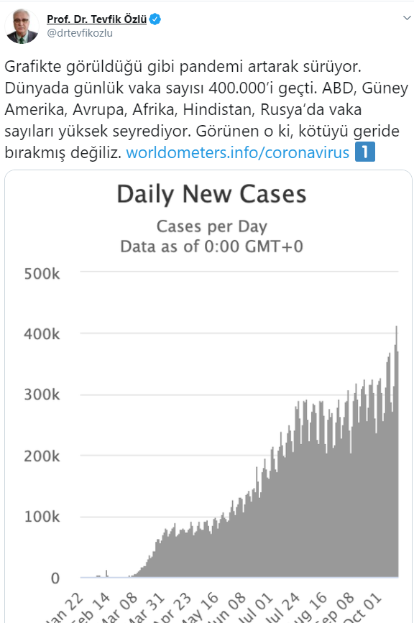Click the 200k y-axis label
The height and width of the screenshot is (623, 414).
tap(42, 456)
